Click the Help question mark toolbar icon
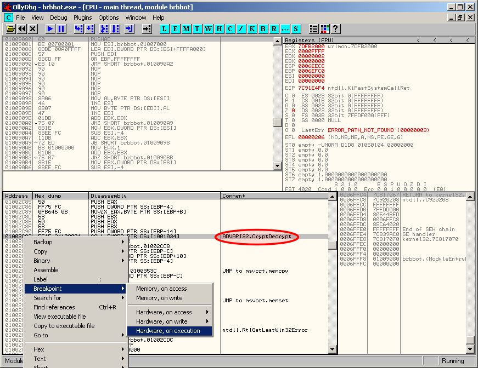The height and width of the screenshot is (368, 478). [x=335, y=28]
